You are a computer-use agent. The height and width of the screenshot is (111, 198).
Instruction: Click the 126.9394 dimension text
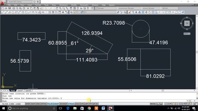tap(92, 33)
